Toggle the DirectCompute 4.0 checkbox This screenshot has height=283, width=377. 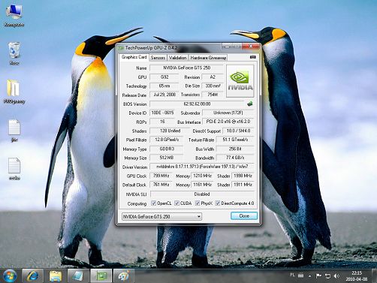click(218, 203)
